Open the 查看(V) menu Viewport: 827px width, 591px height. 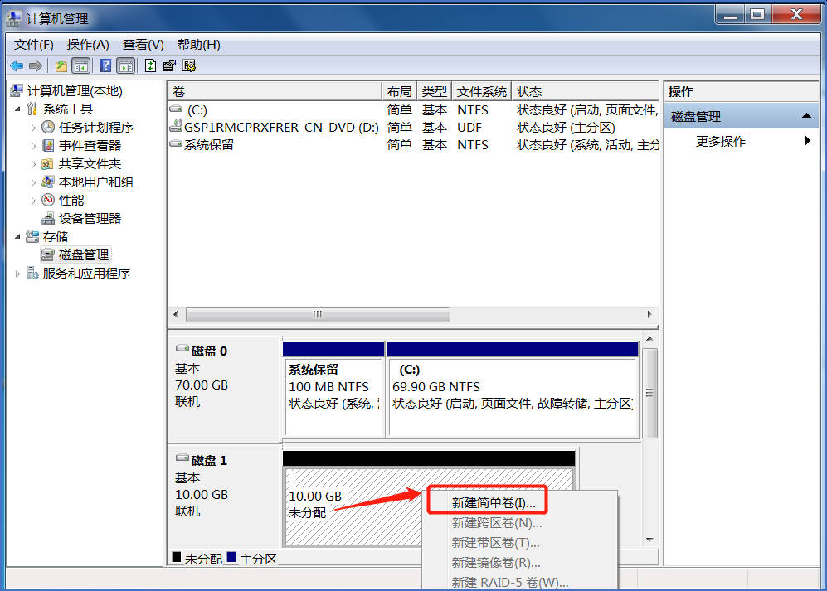click(143, 45)
